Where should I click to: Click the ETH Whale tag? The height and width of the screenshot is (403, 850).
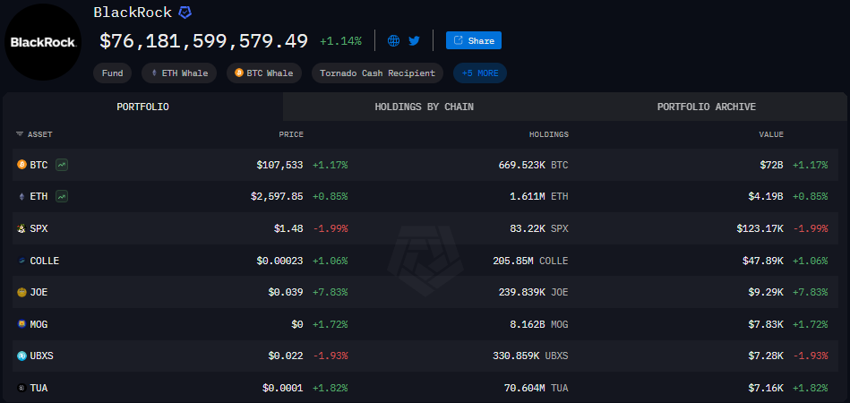[x=179, y=73]
